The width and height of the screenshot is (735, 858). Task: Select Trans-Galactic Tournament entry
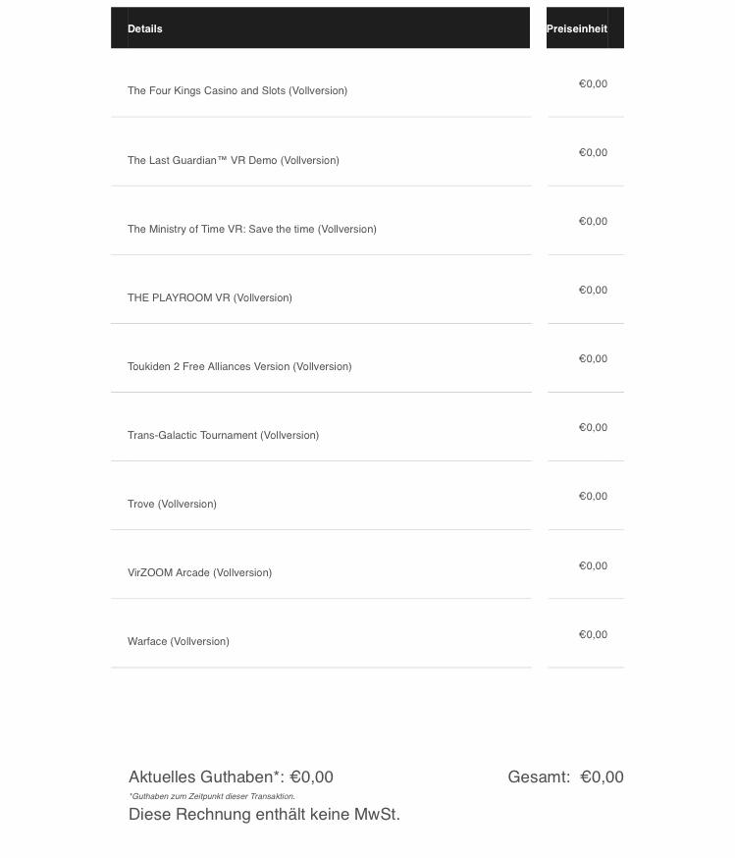pyautogui.click(x=223, y=435)
